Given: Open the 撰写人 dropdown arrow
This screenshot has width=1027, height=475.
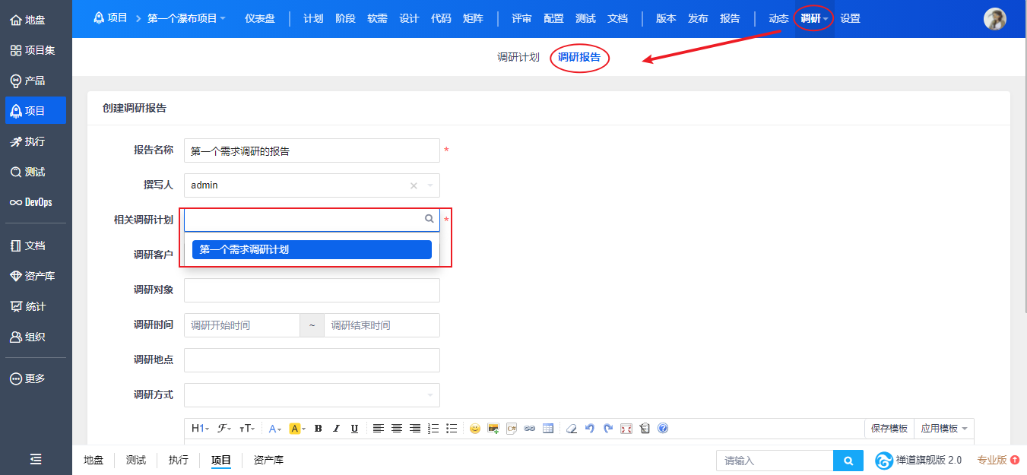Looking at the screenshot, I should coord(430,185).
